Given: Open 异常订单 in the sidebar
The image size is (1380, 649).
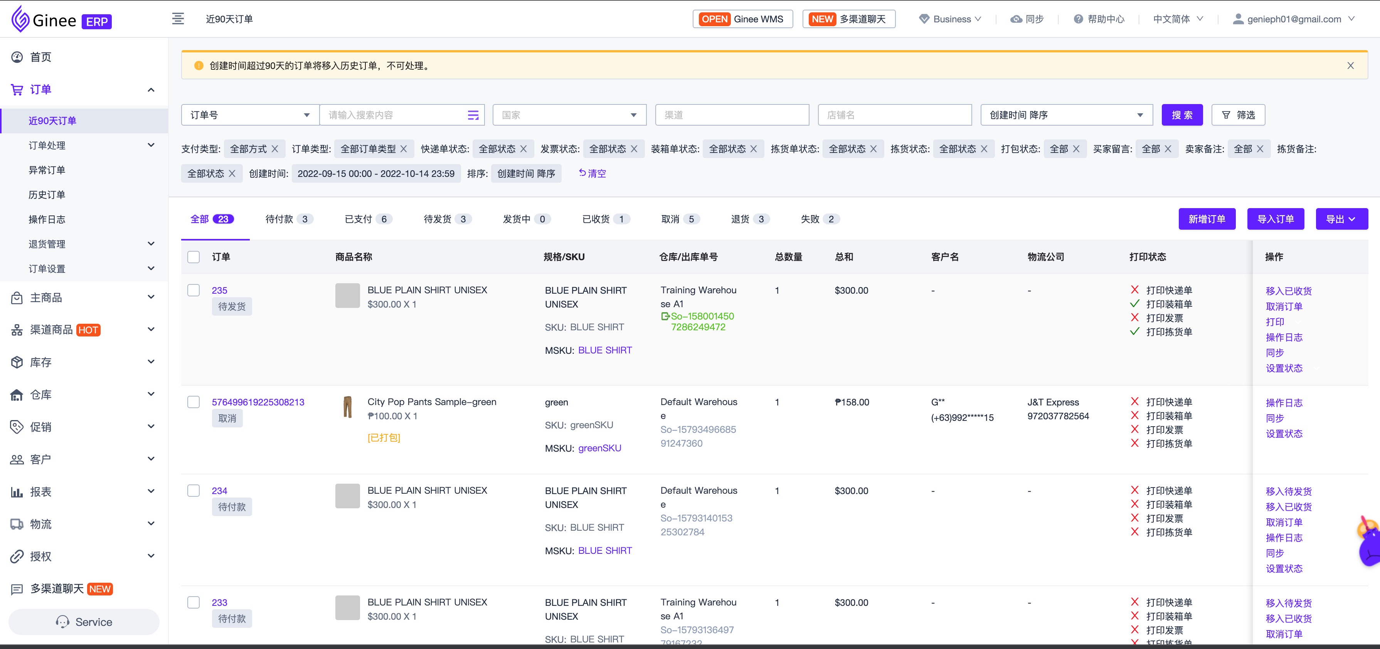Looking at the screenshot, I should pyautogui.click(x=47, y=170).
